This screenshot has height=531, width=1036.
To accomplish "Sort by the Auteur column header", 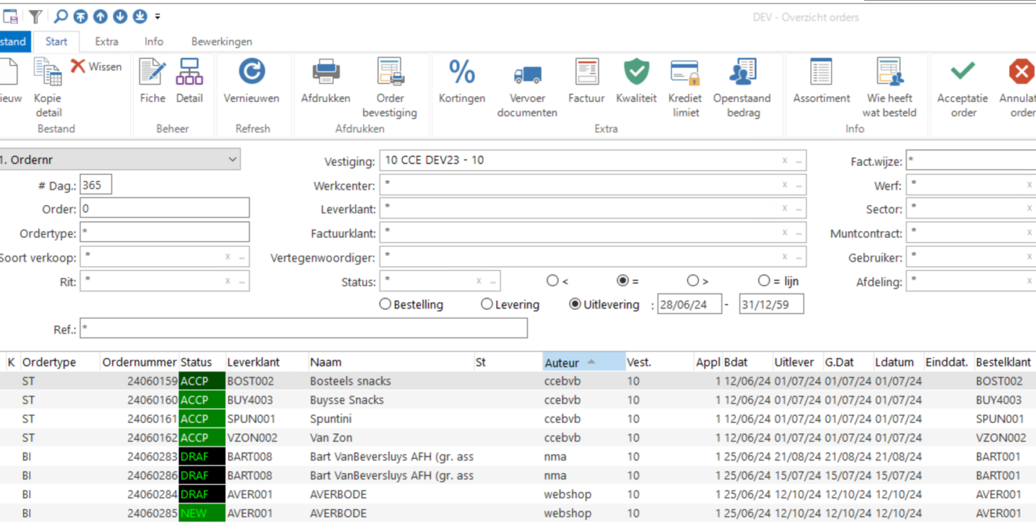I will [x=583, y=362].
